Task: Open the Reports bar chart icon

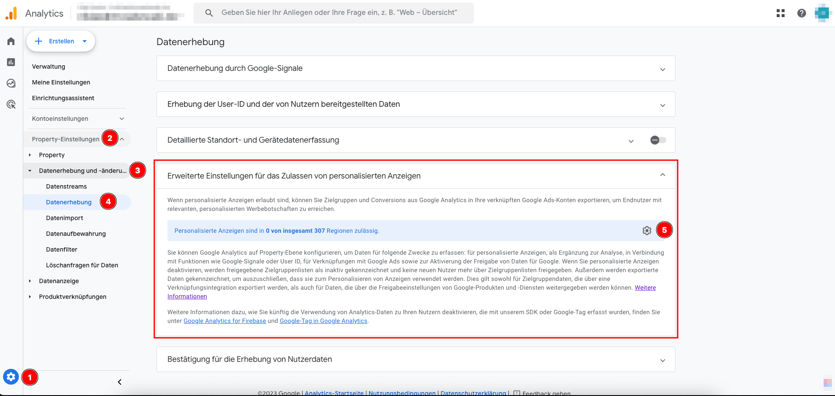Action: point(11,62)
